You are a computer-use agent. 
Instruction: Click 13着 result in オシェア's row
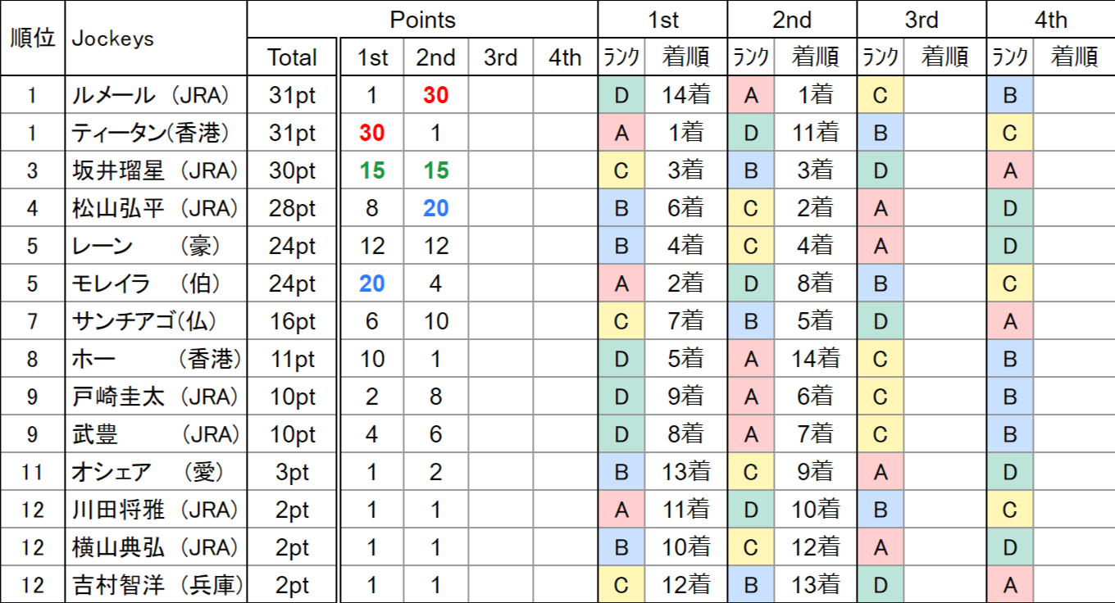coord(685,472)
